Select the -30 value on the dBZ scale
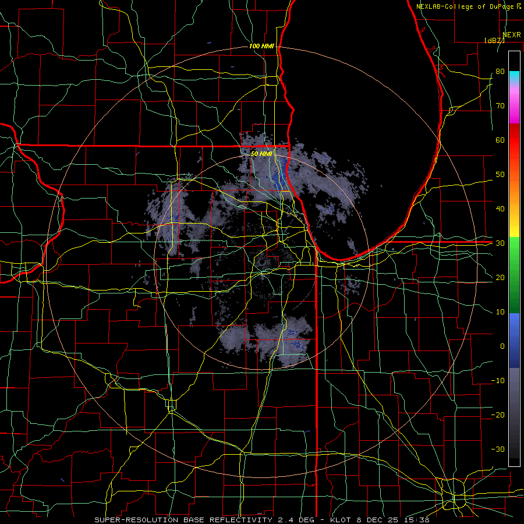The image size is (524, 524). point(498,449)
